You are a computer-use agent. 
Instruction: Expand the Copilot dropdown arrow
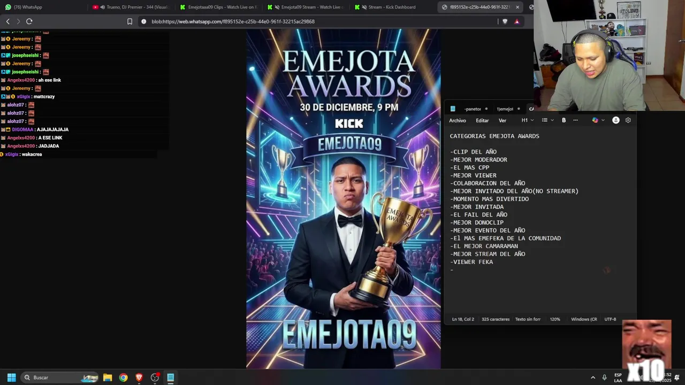point(604,120)
